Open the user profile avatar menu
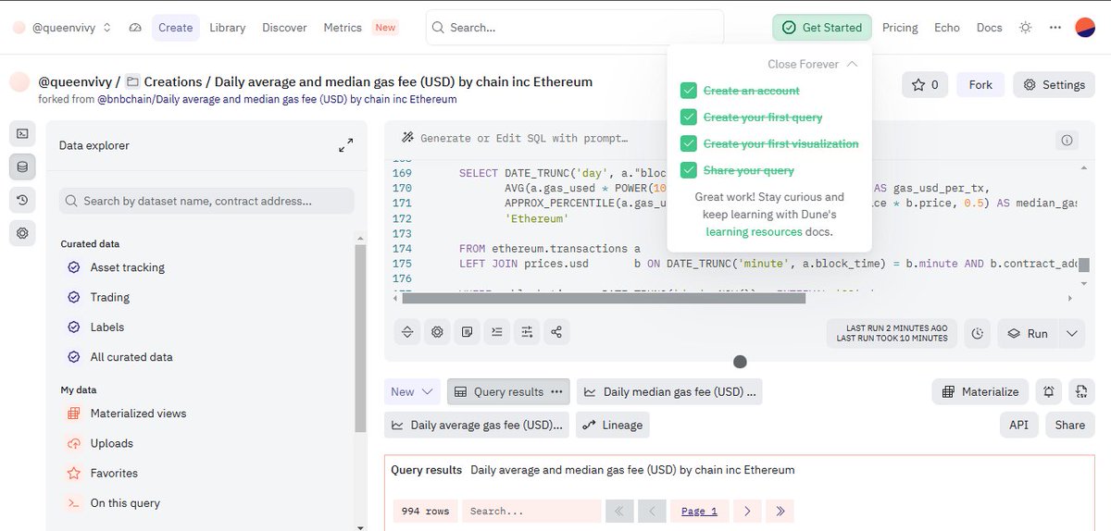The width and height of the screenshot is (1111, 531). [x=1085, y=28]
